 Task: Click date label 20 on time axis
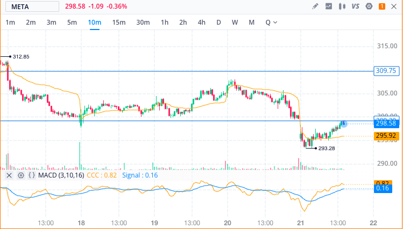point(228,223)
